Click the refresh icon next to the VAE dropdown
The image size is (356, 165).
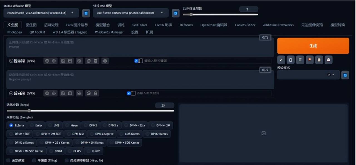[x=175, y=13]
